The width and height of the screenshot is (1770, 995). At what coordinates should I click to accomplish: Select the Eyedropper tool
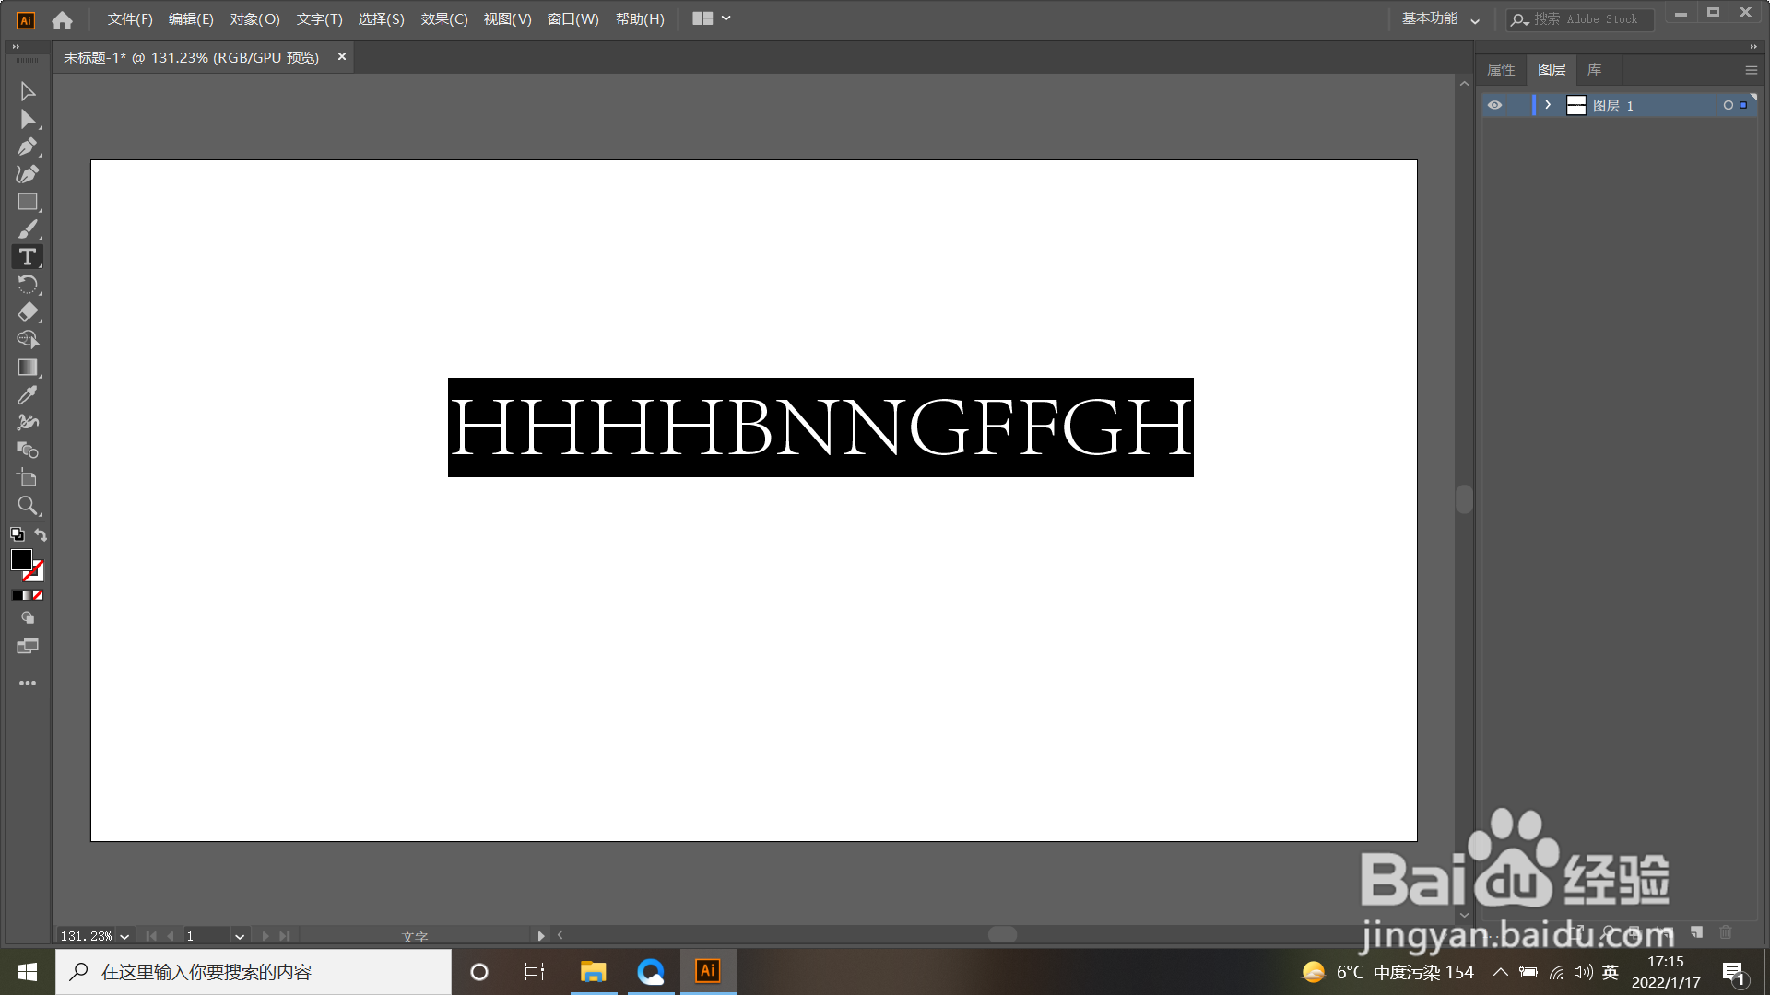[x=27, y=395]
